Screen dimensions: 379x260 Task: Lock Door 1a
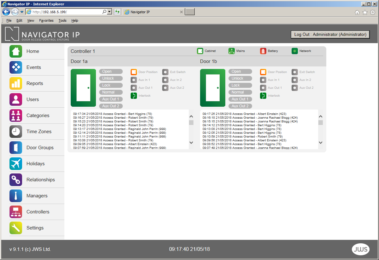(x=111, y=85)
